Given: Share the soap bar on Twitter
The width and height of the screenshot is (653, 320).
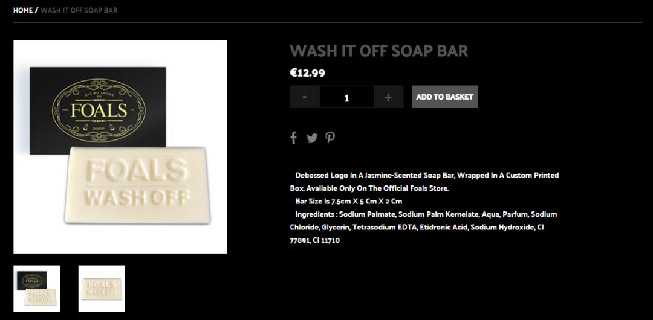Looking at the screenshot, I should tap(312, 138).
